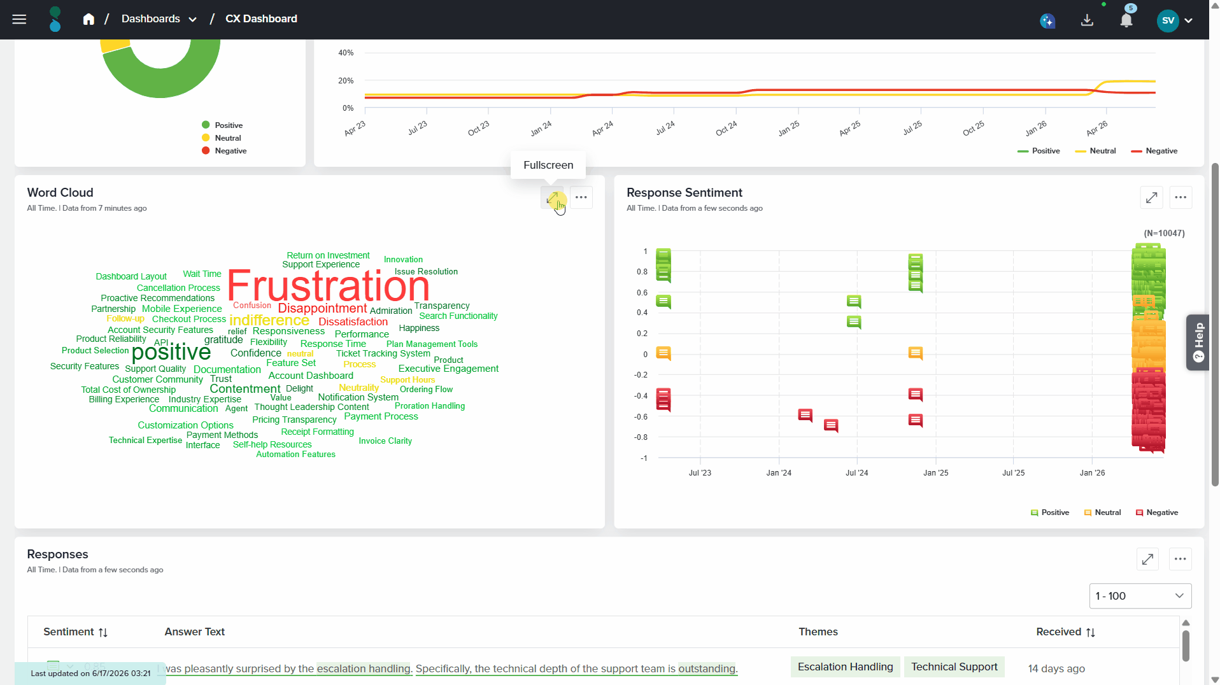Expand Word Cloud to fullscreen
Viewport: 1220px width, 685px height.
click(x=552, y=197)
